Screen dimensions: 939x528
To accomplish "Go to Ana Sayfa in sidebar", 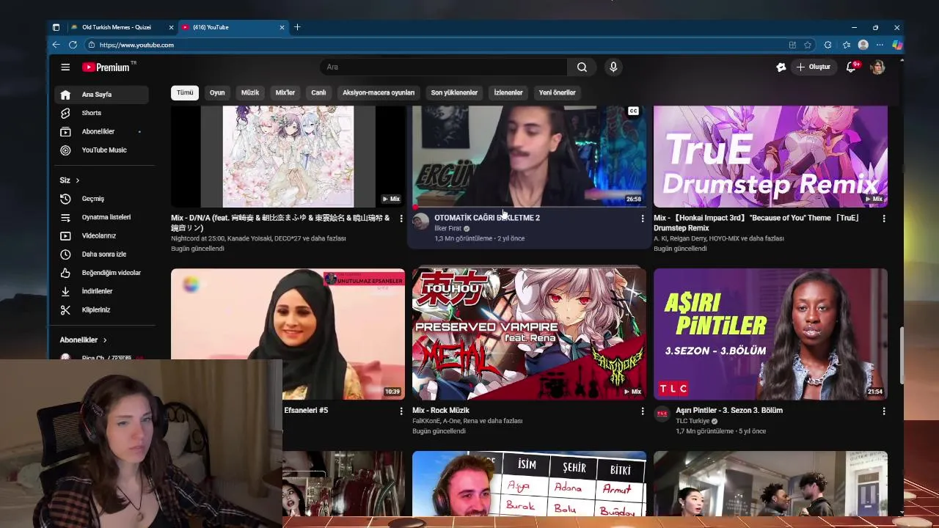I will click(x=101, y=95).
